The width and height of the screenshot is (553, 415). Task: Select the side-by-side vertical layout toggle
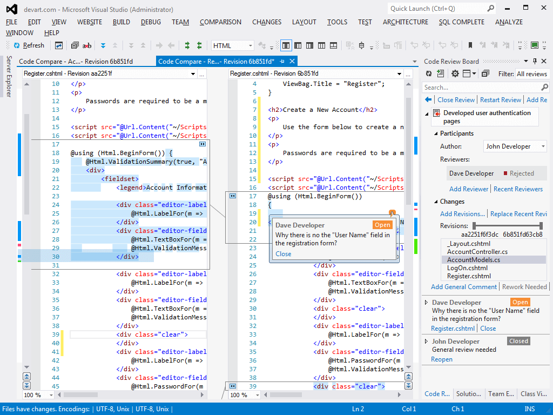point(286,45)
